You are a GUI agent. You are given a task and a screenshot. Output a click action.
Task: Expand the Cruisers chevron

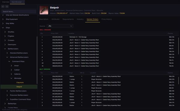5,40
